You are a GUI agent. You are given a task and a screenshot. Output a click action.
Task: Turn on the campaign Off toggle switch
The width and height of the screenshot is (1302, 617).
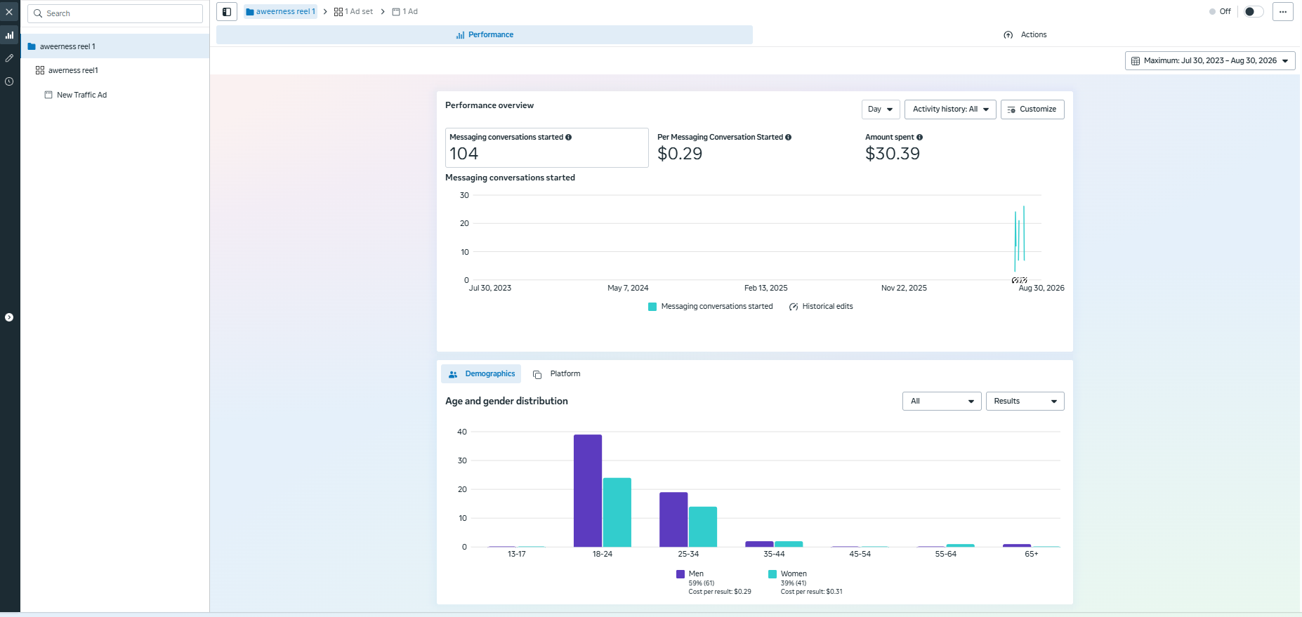(x=1254, y=12)
